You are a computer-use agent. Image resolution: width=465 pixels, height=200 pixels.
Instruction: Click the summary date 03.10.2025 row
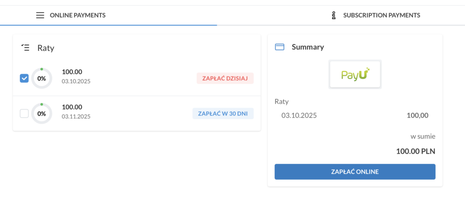(299, 115)
